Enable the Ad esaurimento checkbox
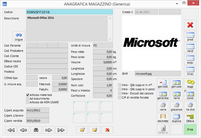201x138 pixels. [28, 99]
